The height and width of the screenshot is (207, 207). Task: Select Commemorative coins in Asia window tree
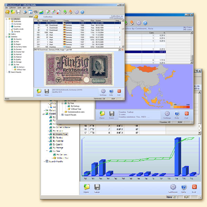pyautogui.click(x=76, y=112)
